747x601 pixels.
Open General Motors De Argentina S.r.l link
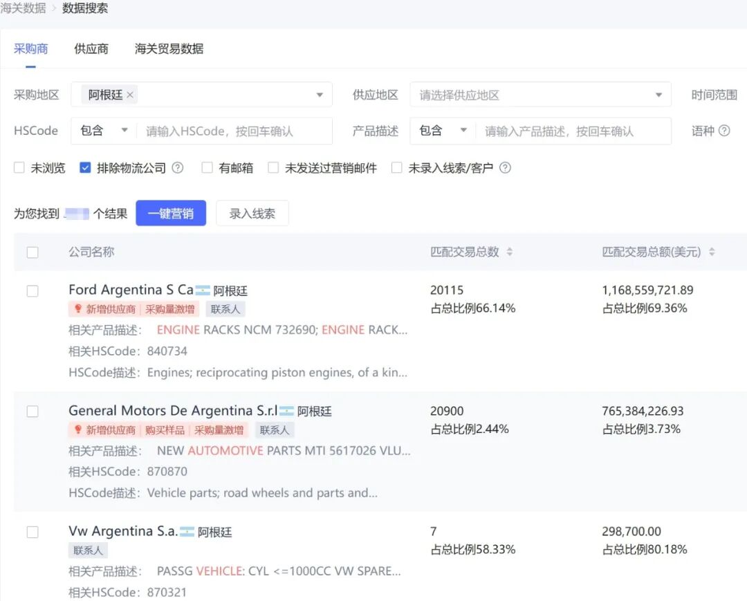tap(173, 410)
